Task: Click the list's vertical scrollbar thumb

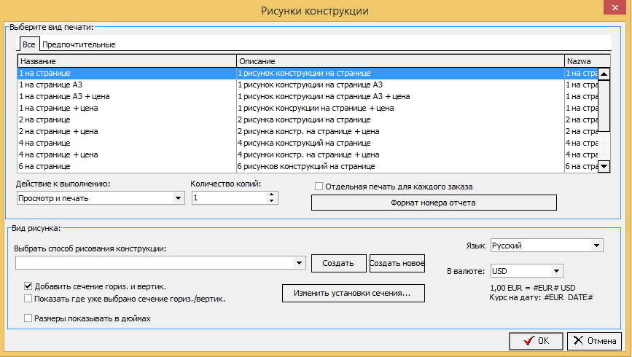Action: pos(604,106)
